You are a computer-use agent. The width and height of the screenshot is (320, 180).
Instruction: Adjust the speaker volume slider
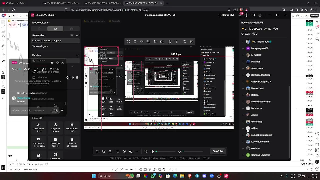pos(165,151)
